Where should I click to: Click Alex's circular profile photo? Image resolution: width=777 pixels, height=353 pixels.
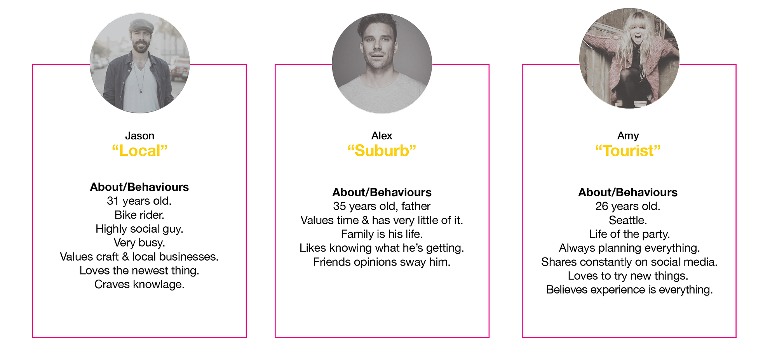(x=382, y=63)
